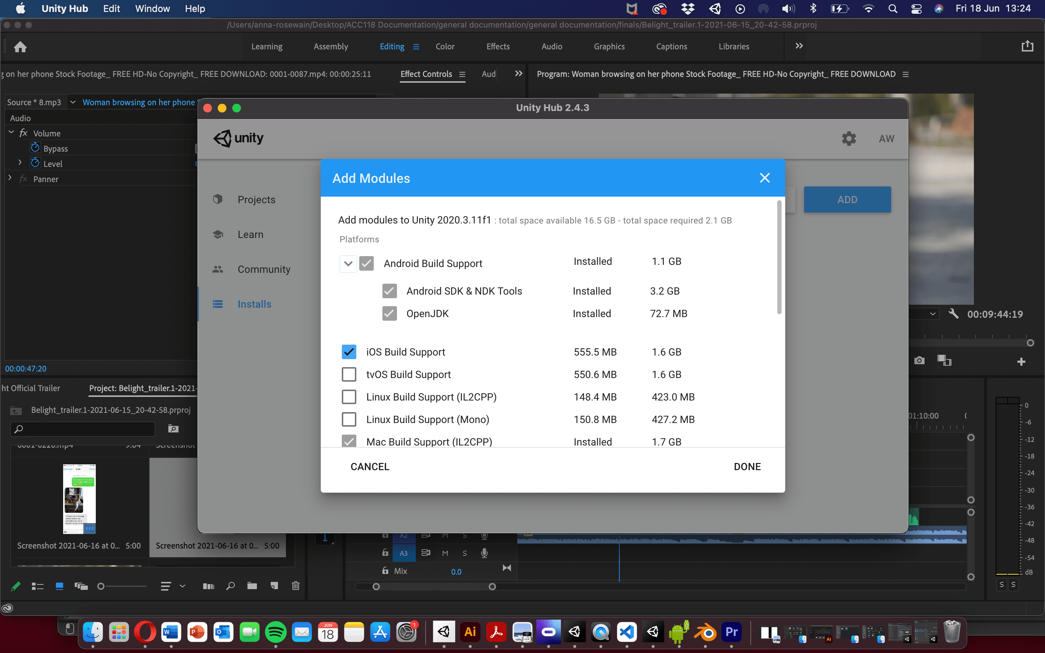1045x653 pixels.
Task: Click the Android Build Support checkbox
Action: [366, 263]
